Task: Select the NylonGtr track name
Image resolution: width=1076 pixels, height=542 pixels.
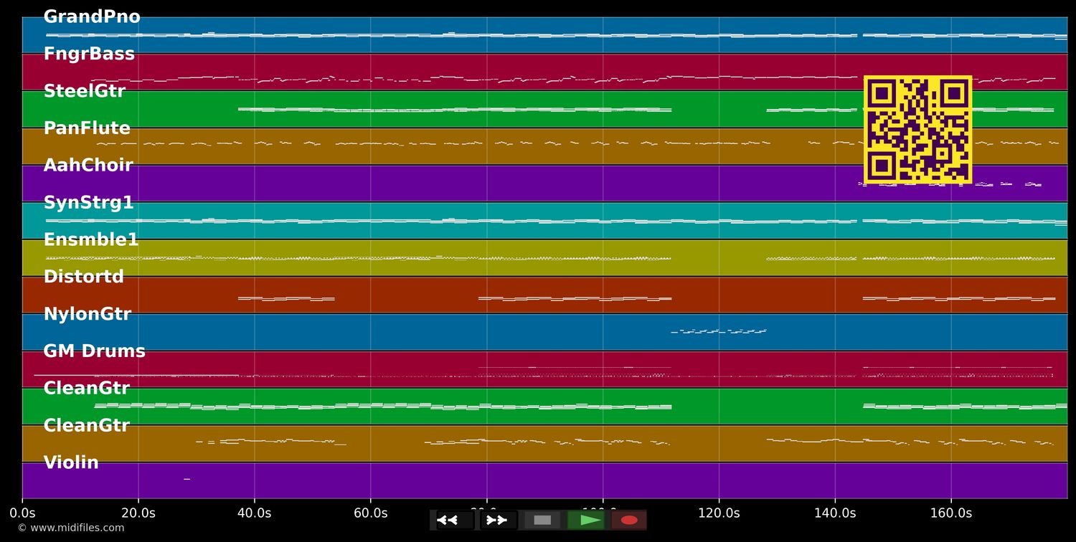Action: click(x=88, y=313)
